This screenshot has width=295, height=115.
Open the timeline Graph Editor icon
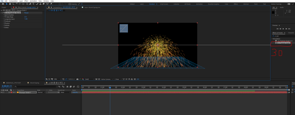78,87
